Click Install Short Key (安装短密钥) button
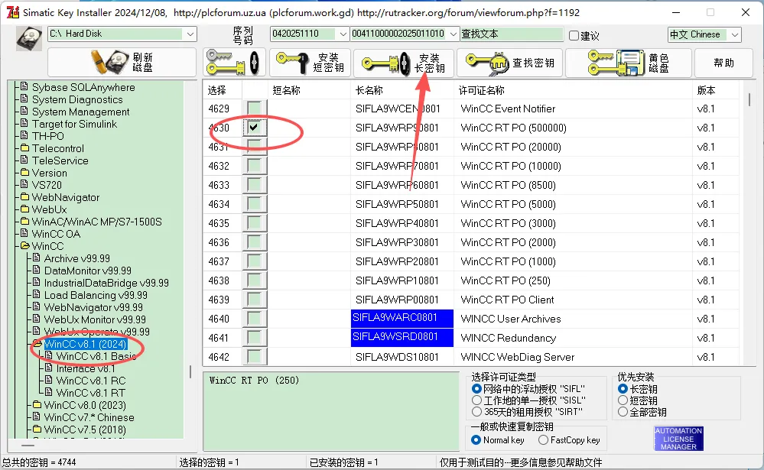The height and width of the screenshot is (470, 764). [x=310, y=63]
